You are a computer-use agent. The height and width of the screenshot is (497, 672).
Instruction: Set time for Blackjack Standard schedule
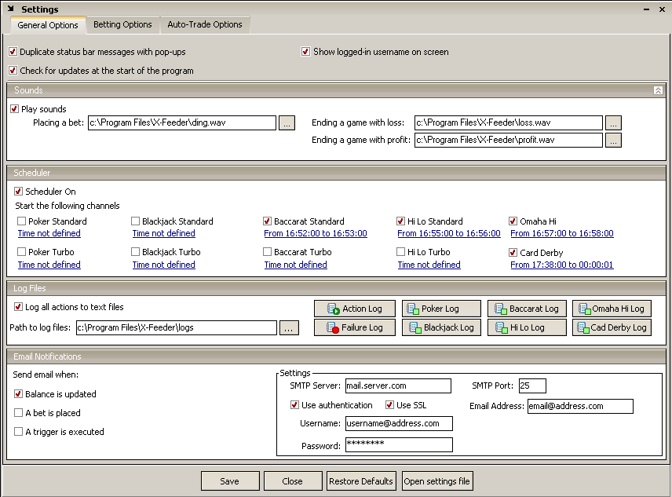pos(164,233)
